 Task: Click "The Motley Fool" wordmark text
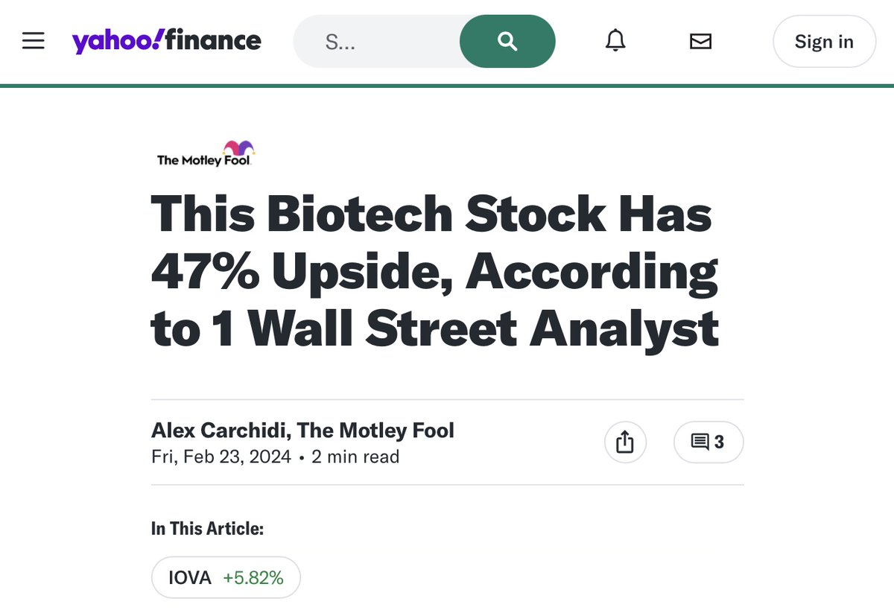pyautogui.click(x=203, y=160)
